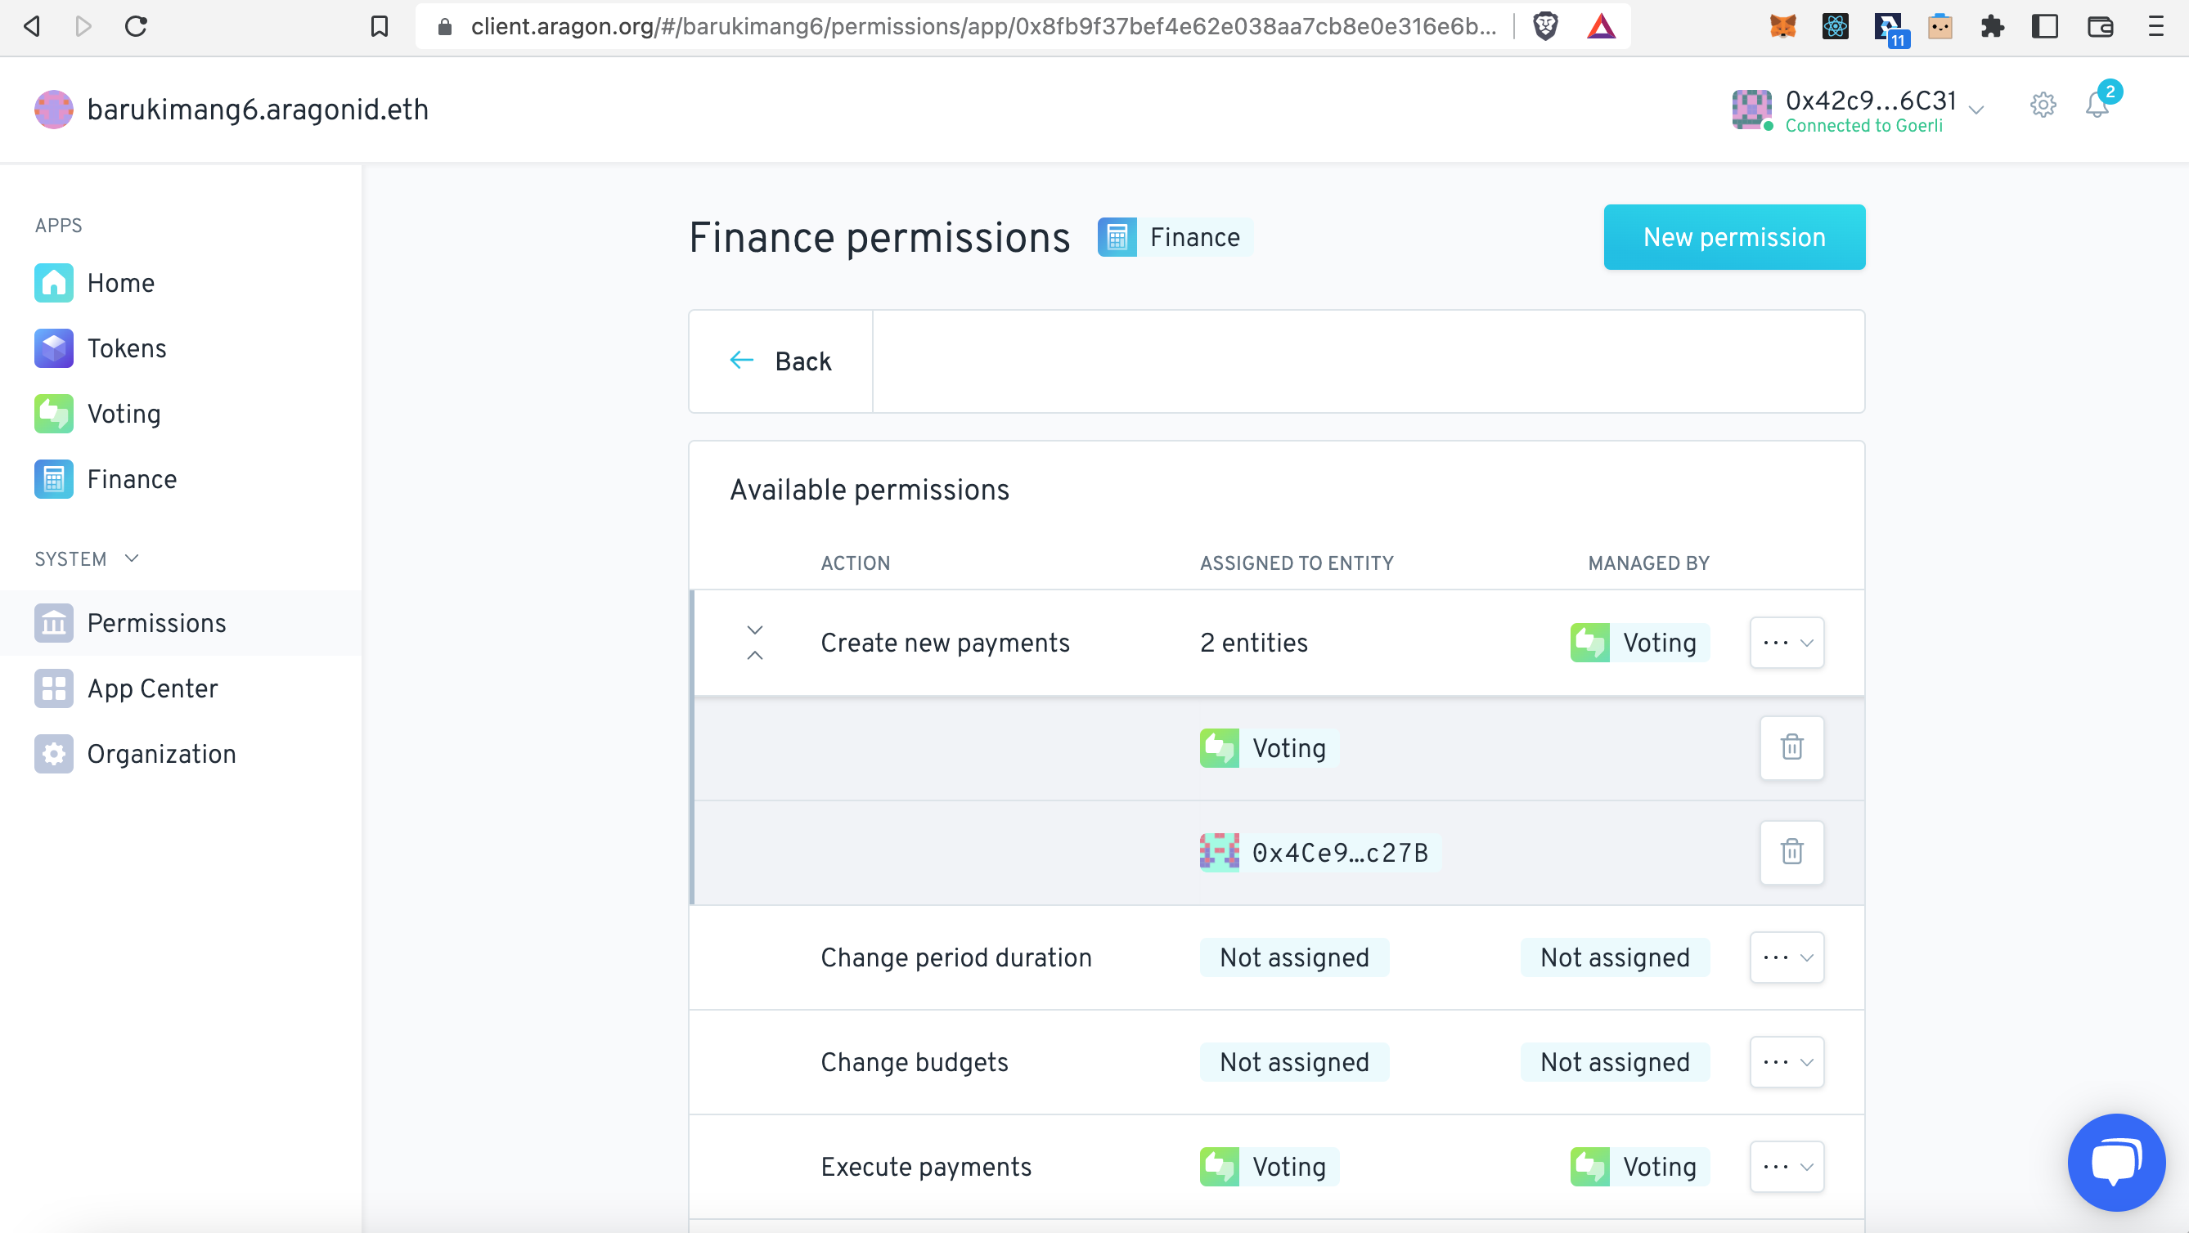Open notifications bell
Viewport: 2189px width, 1233px height.
pos(2097,105)
